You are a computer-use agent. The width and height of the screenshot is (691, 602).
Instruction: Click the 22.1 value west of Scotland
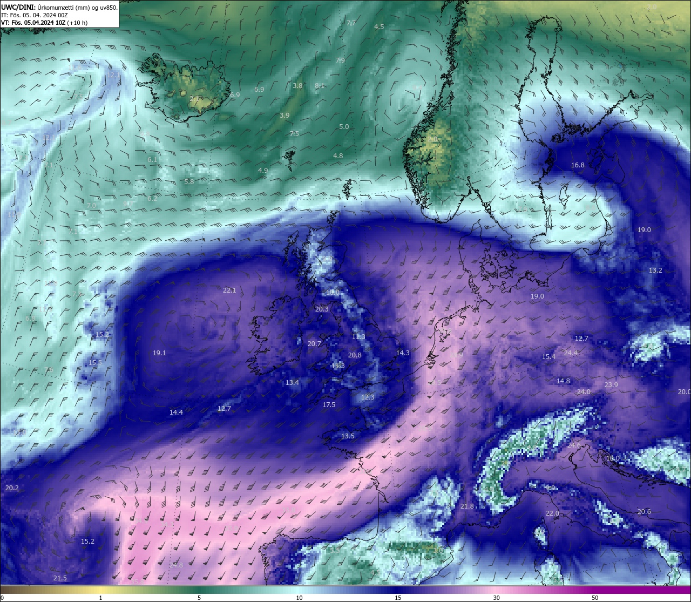229,290
